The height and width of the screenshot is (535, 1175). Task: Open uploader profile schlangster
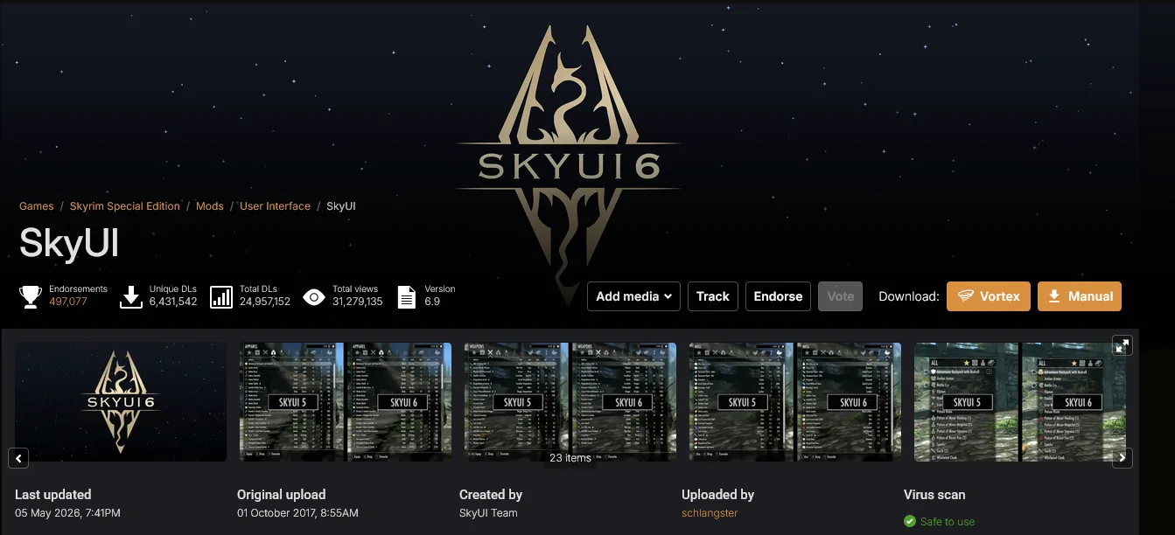point(710,513)
